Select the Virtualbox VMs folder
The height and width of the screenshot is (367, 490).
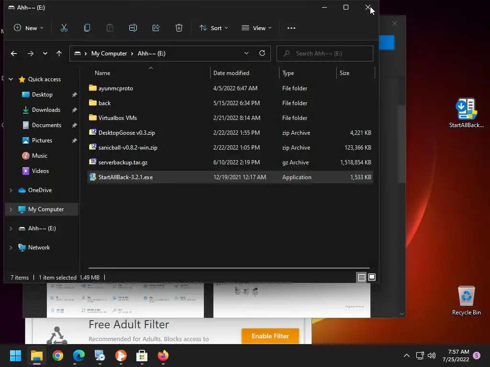pyautogui.click(x=230, y=118)
